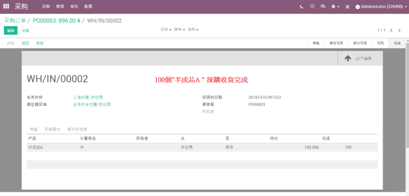Open 管理 menu in top bar
The image size is (409, 196).
tap(60, 6)
